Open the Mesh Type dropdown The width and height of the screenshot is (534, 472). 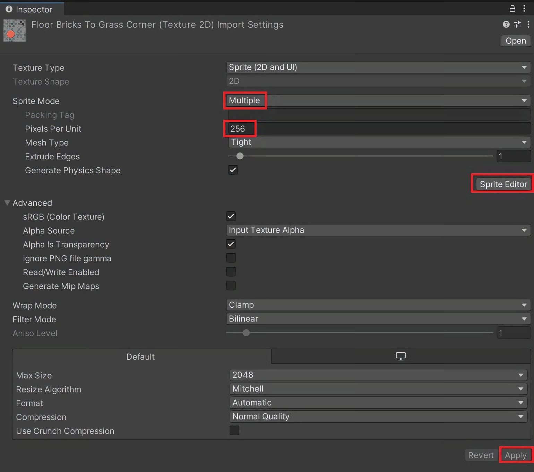(379, 142)
